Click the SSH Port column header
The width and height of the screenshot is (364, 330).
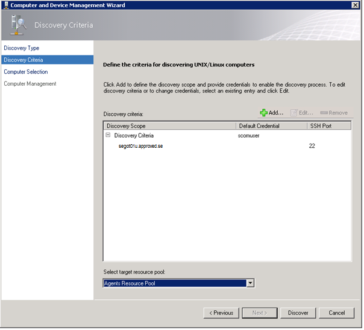tap(328, 126)
